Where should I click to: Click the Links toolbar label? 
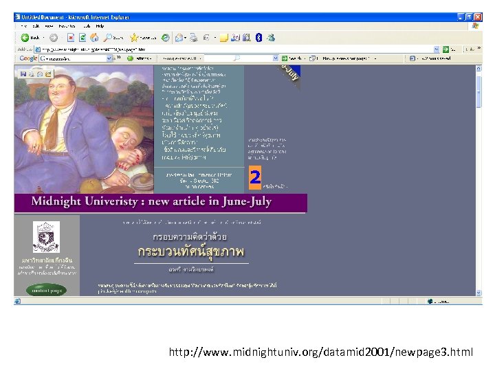point(470,49)
